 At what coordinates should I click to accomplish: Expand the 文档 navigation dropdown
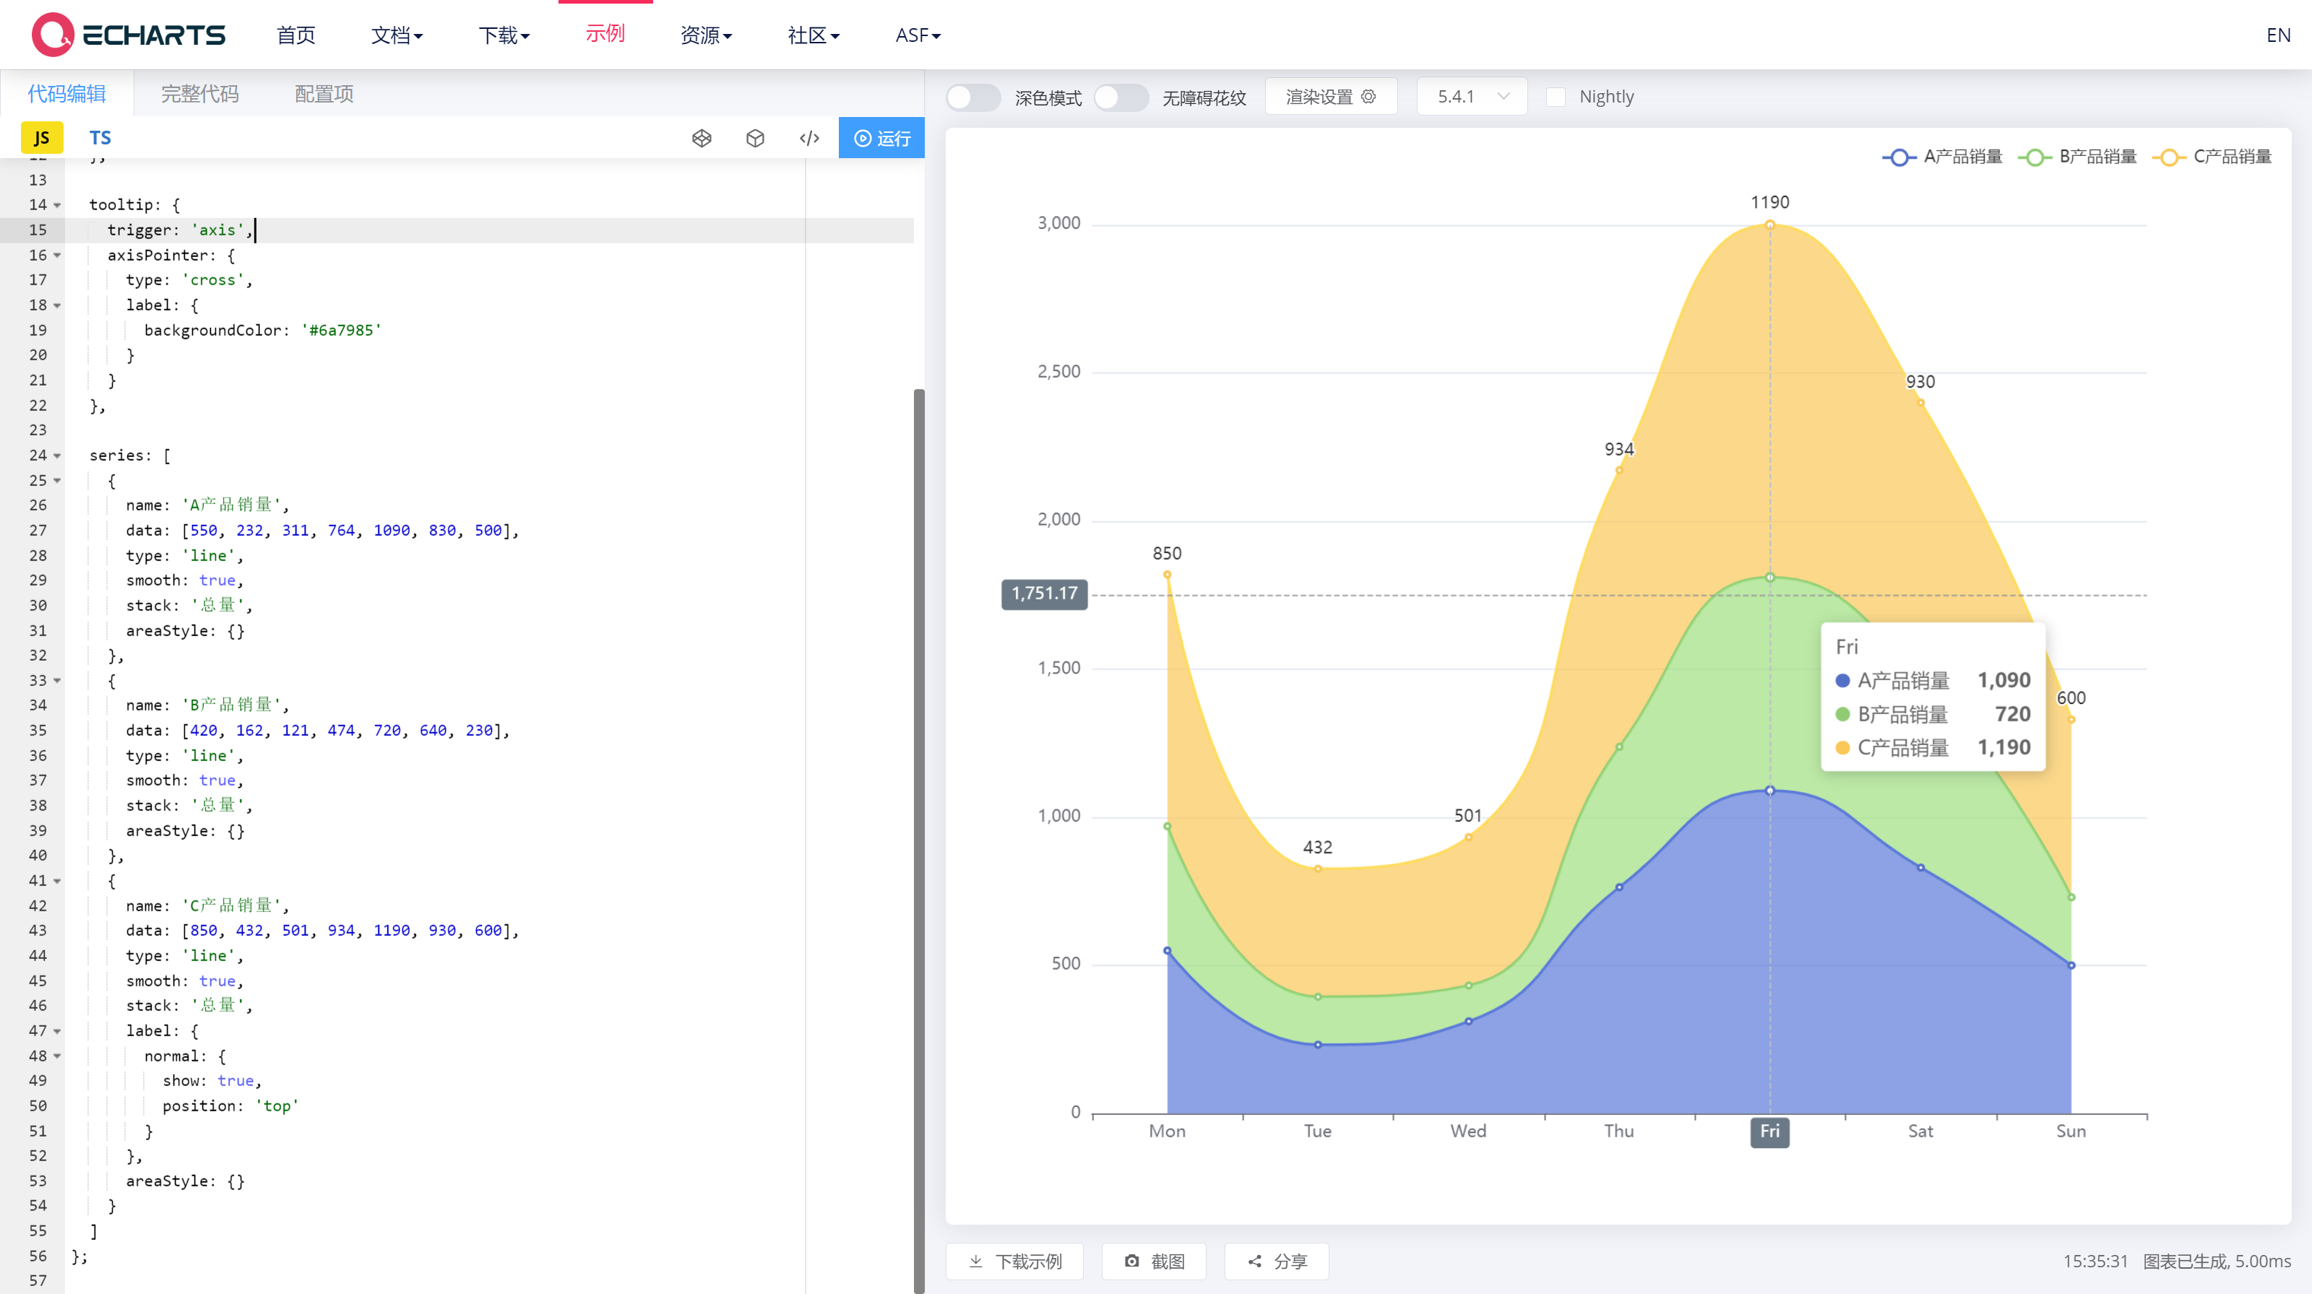(x=397, y=35)
